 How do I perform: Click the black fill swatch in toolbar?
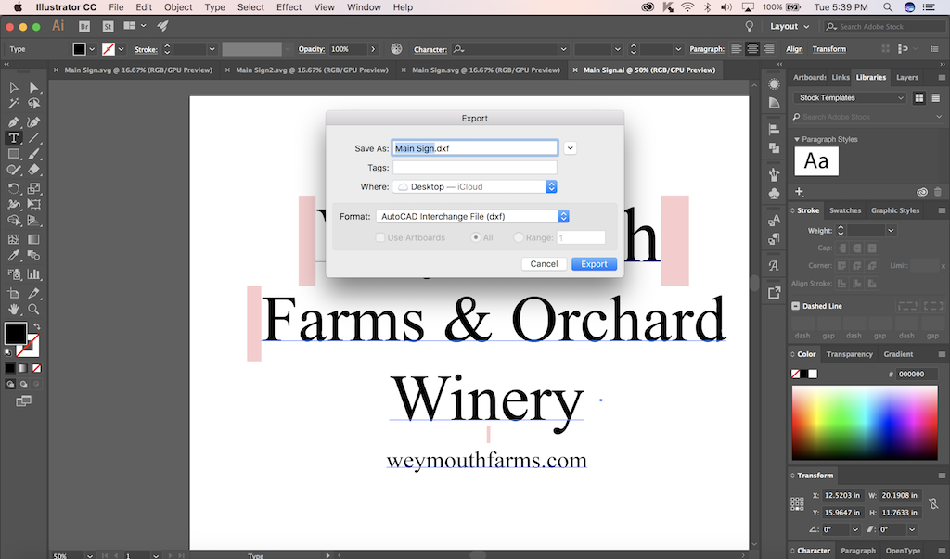[x=15, y=333]
